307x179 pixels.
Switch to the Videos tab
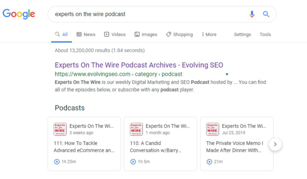coord(115,35)
